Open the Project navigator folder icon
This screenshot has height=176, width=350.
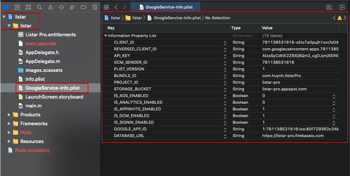click(6, 7)
